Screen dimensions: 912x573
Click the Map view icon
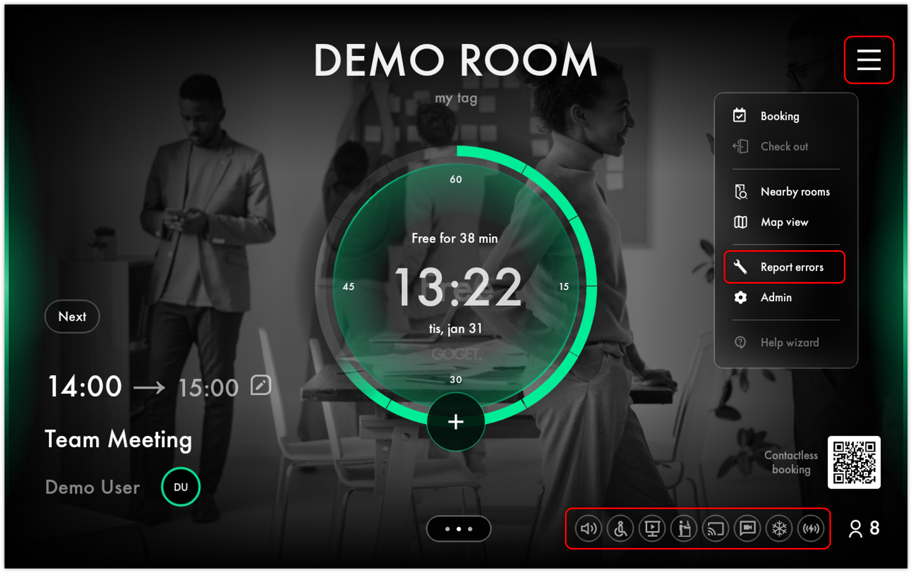(x=740, y=222)
